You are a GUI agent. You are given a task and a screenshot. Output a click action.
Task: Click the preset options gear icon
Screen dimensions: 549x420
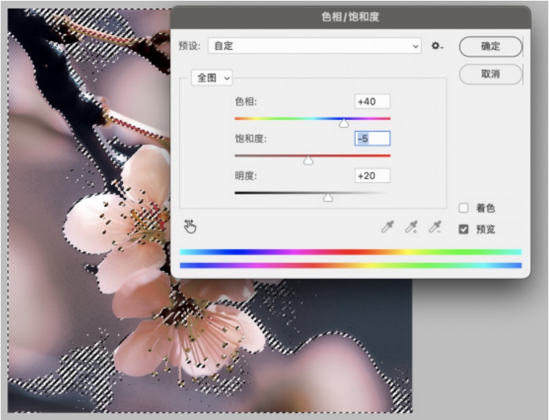(436, 46)
